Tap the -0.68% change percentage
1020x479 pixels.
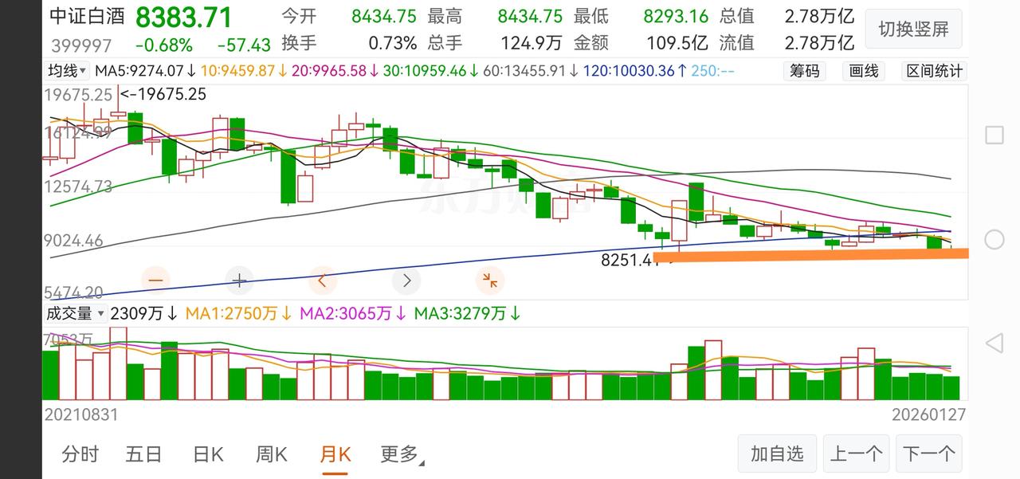163,45
